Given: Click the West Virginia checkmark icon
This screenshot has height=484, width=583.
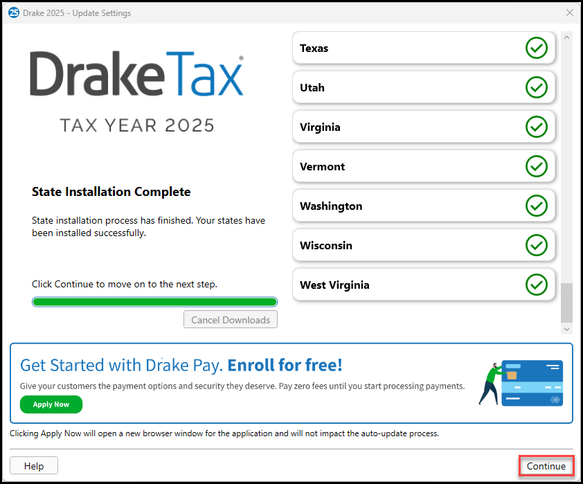Looking at the screenshot, I should [x=536, y=285].
